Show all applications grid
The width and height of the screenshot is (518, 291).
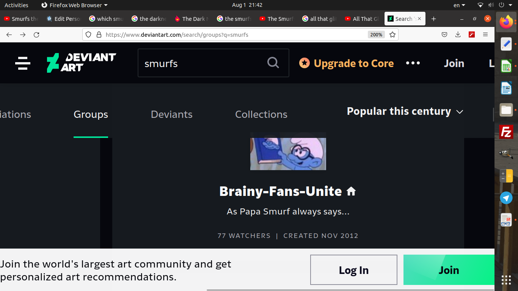(506, 280)
